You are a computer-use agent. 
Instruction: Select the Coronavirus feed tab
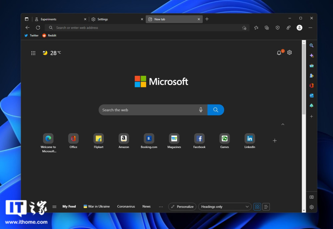click(x=126, y=207)
